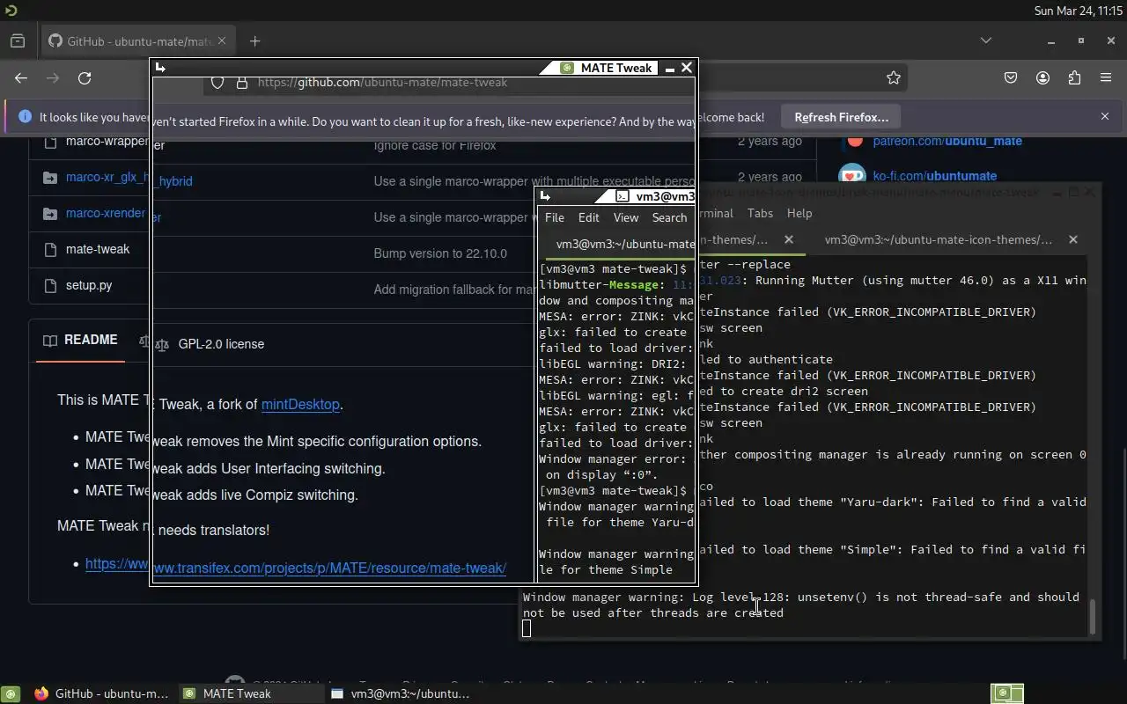Reload the GitHub page
This screenshot has width=1127, height=704.
pyautogui.click(x=85, y=77)
